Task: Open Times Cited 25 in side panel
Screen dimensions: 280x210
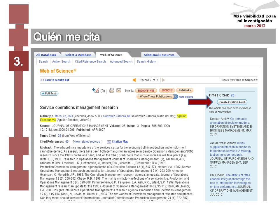Action: [232, 95]
